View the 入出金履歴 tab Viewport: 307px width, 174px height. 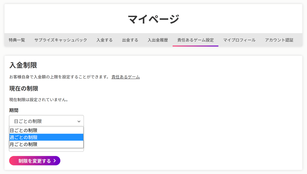tap(158, 40)
